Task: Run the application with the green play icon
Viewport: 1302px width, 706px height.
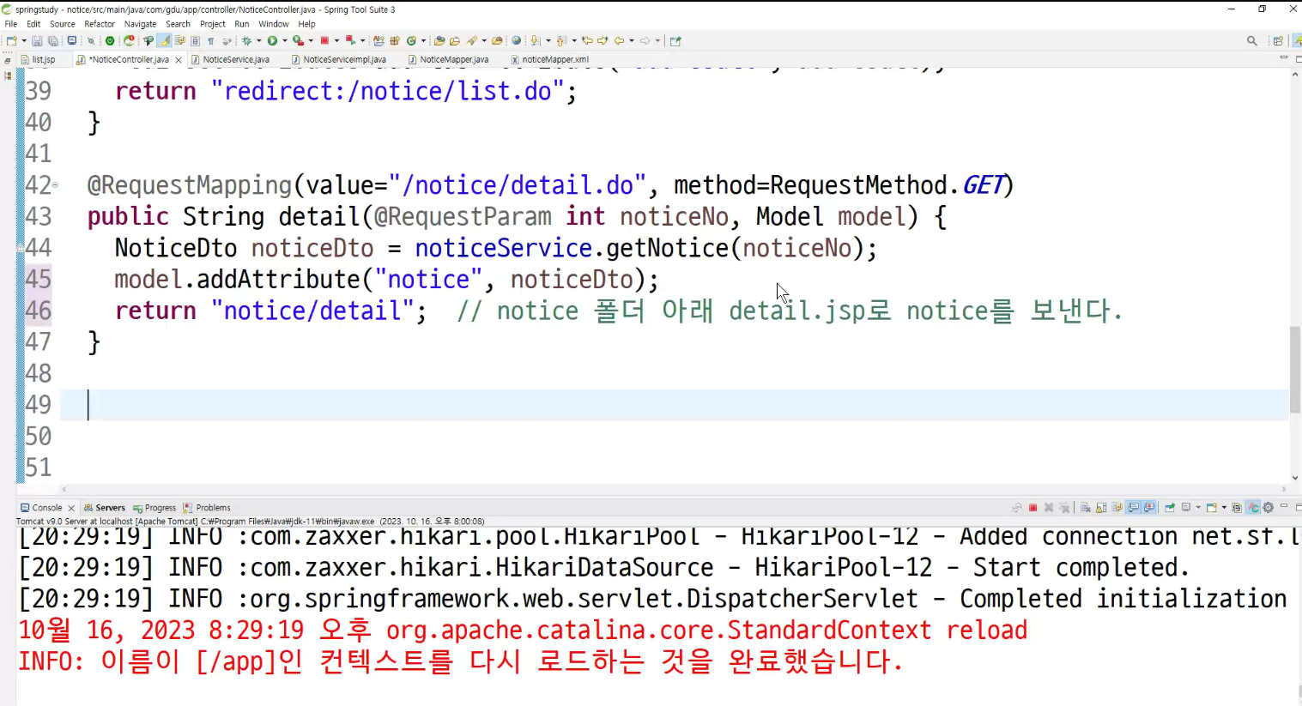Action: 271,40
